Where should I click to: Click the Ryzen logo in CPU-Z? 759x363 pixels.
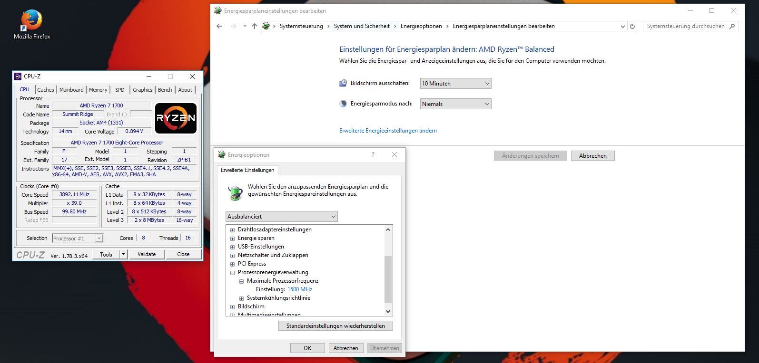(x=176, y=118)
